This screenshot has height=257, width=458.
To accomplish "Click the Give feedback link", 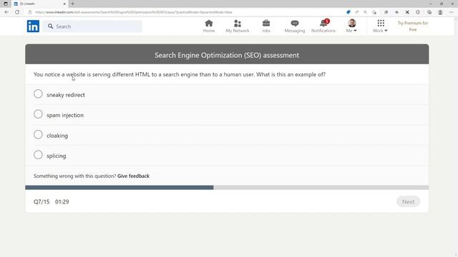I will pyautogui.click(x=133, y=176).
